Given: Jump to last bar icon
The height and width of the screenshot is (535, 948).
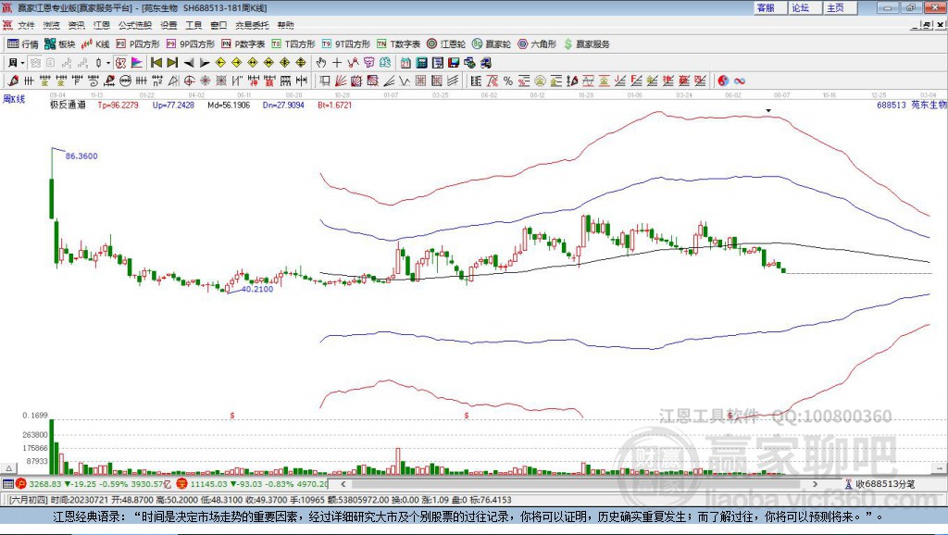Looking at the screenshot, I should 172,63.
